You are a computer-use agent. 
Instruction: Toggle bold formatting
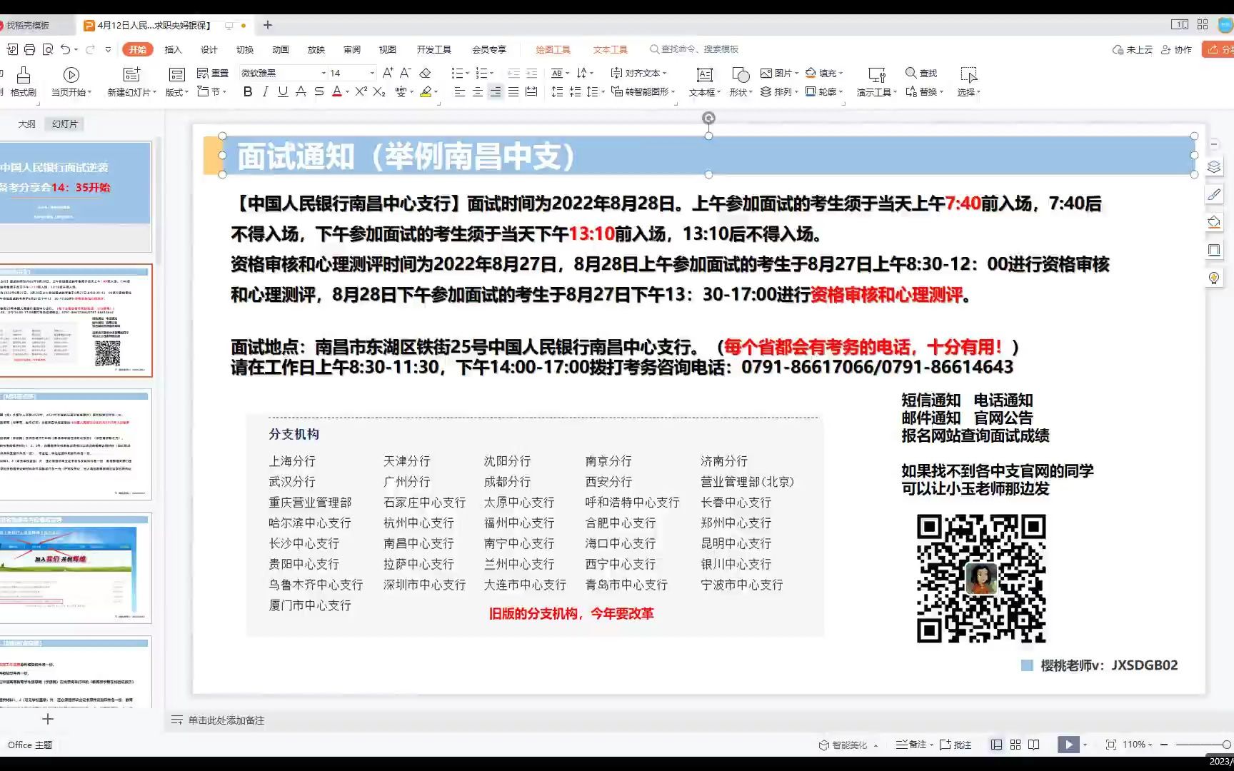(x=248, y=91)
